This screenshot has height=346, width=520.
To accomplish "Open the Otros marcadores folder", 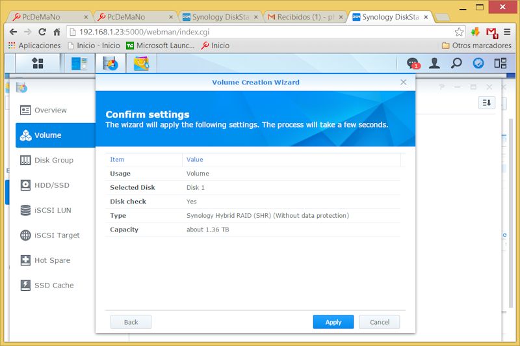I will click(x=476, y=46).
